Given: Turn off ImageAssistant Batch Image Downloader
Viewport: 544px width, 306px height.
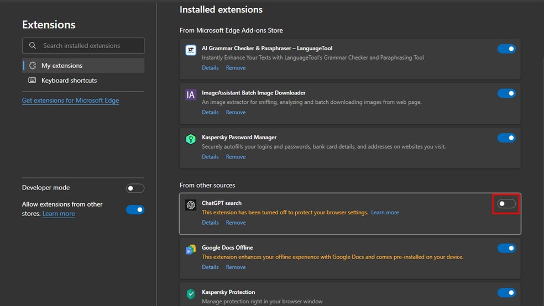Looking at the screenshot, I should click(506, 93).
